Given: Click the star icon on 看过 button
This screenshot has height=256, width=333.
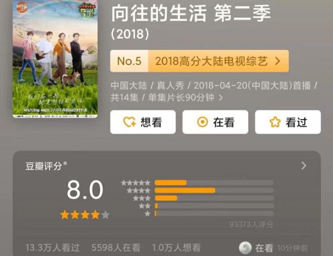Looking at the screenshot, I should click(275, 122).
